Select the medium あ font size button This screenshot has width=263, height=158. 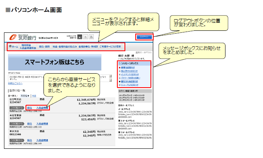click(x=85, y=37)
